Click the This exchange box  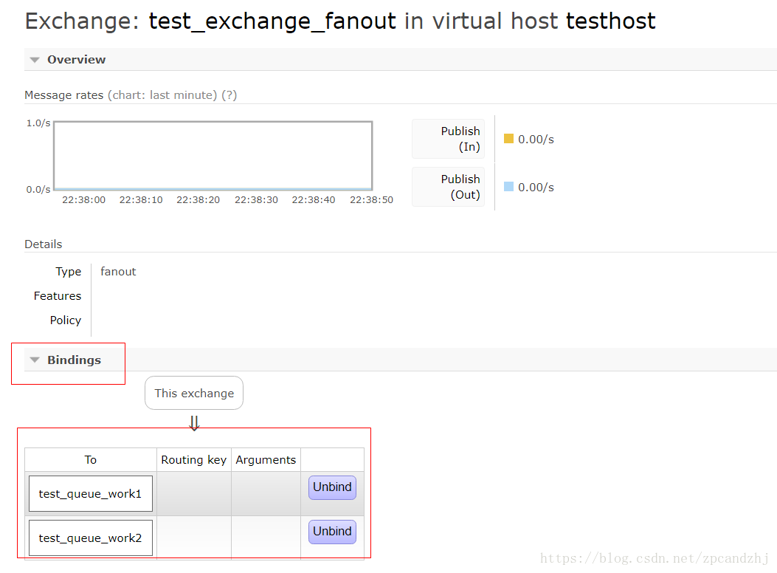click(x=194, y=393)
